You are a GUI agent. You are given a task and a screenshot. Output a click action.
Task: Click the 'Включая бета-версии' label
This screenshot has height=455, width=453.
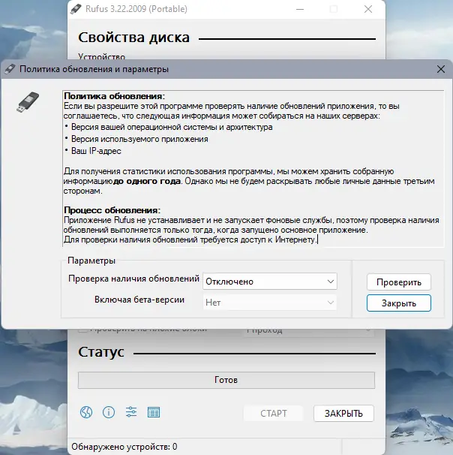click(x=139, y=300)
